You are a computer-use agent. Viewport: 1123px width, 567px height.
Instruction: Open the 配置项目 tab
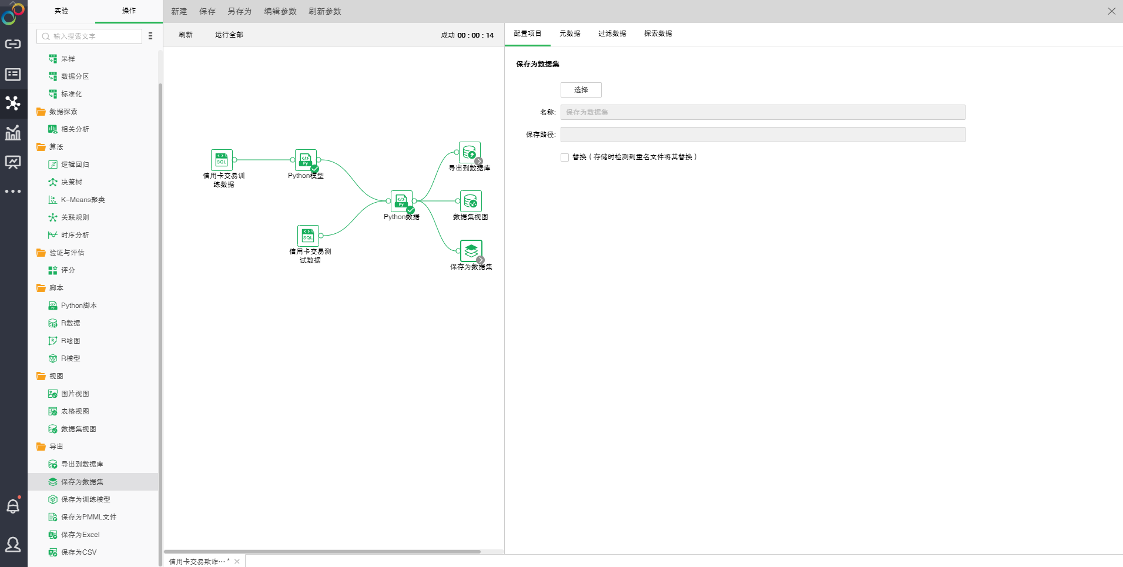[528, 34]
